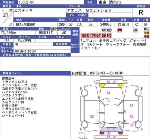Click the R evaluation score
The image size is (150, 139).
tap(141, 12)
